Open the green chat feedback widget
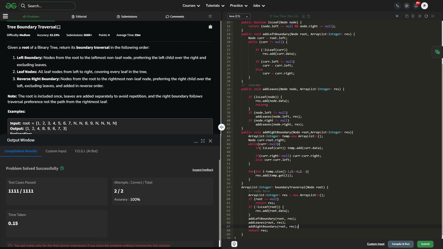 [437, 52]
